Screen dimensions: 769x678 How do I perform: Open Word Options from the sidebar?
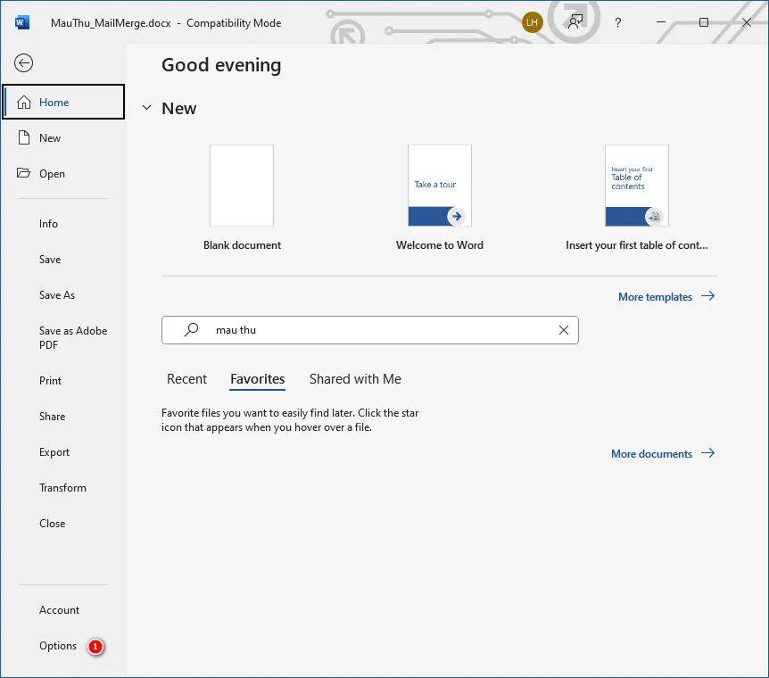[57, 646]
